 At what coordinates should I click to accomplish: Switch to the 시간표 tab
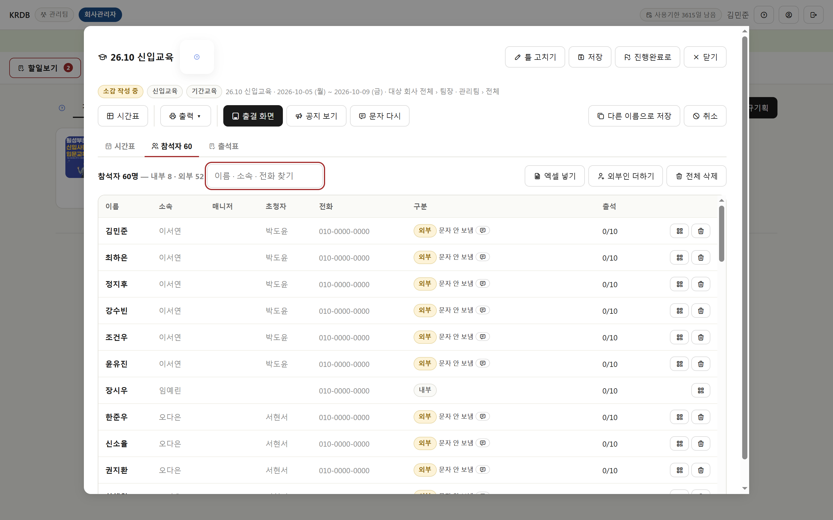pyautogui.click(x=120, y=146)
